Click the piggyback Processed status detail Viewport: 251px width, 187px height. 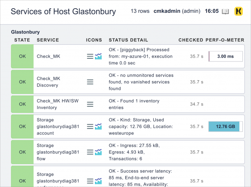pos(141,56)
